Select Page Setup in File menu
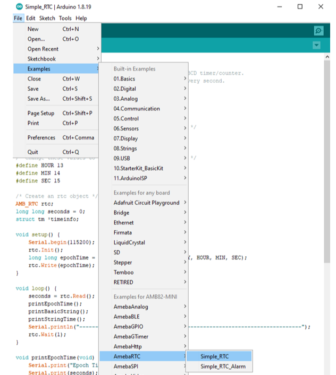336x375 pixels. pyautogui.click(x=56, y=113)
